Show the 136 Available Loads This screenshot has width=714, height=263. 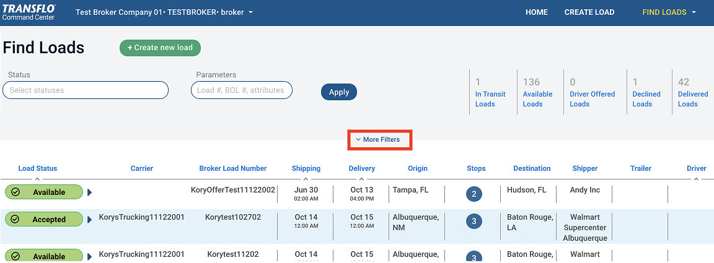coord(537,99)
